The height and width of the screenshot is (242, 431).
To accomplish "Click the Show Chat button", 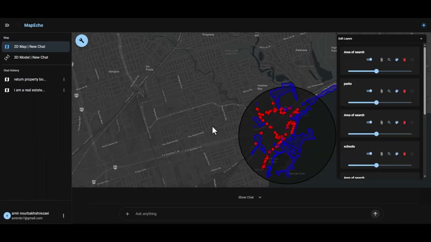I will click(x=250, y=197).
